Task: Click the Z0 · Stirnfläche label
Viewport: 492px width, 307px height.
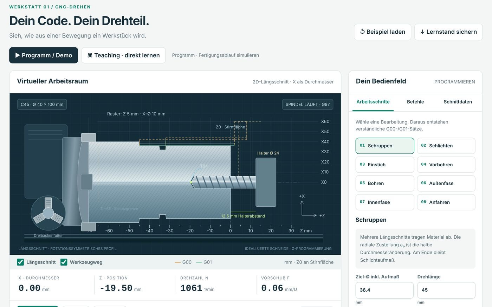Action: [231, 127]
